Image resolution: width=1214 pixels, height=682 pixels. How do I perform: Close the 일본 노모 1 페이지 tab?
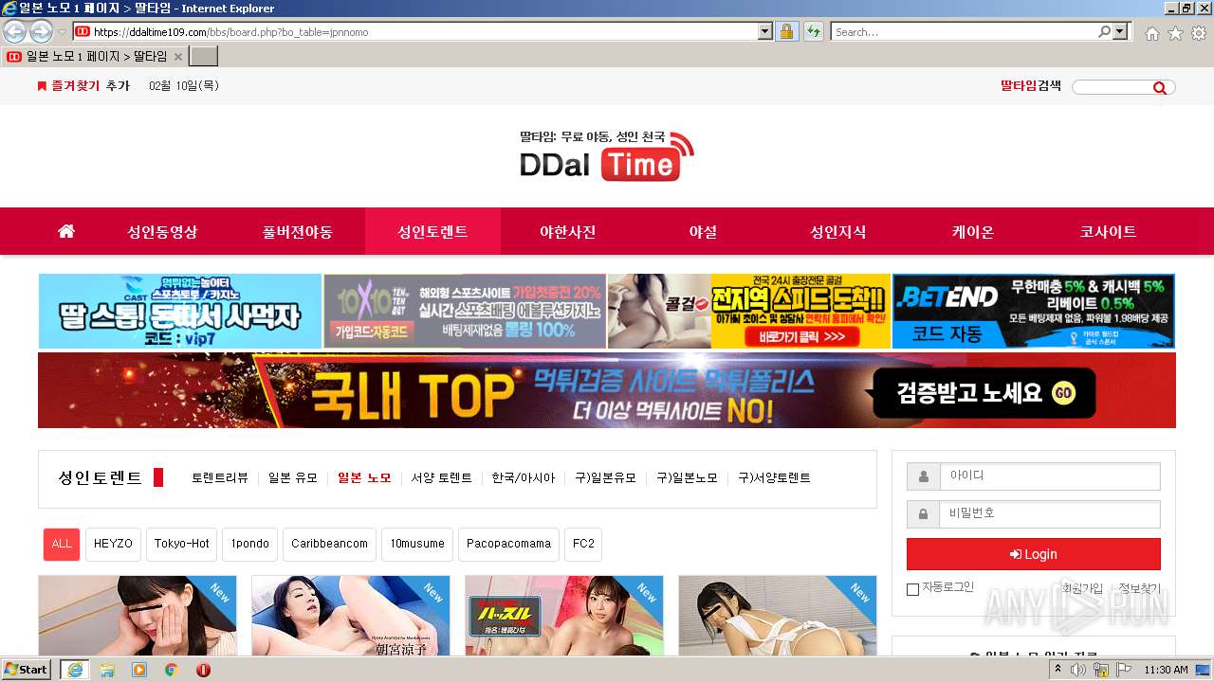(178, 57)
